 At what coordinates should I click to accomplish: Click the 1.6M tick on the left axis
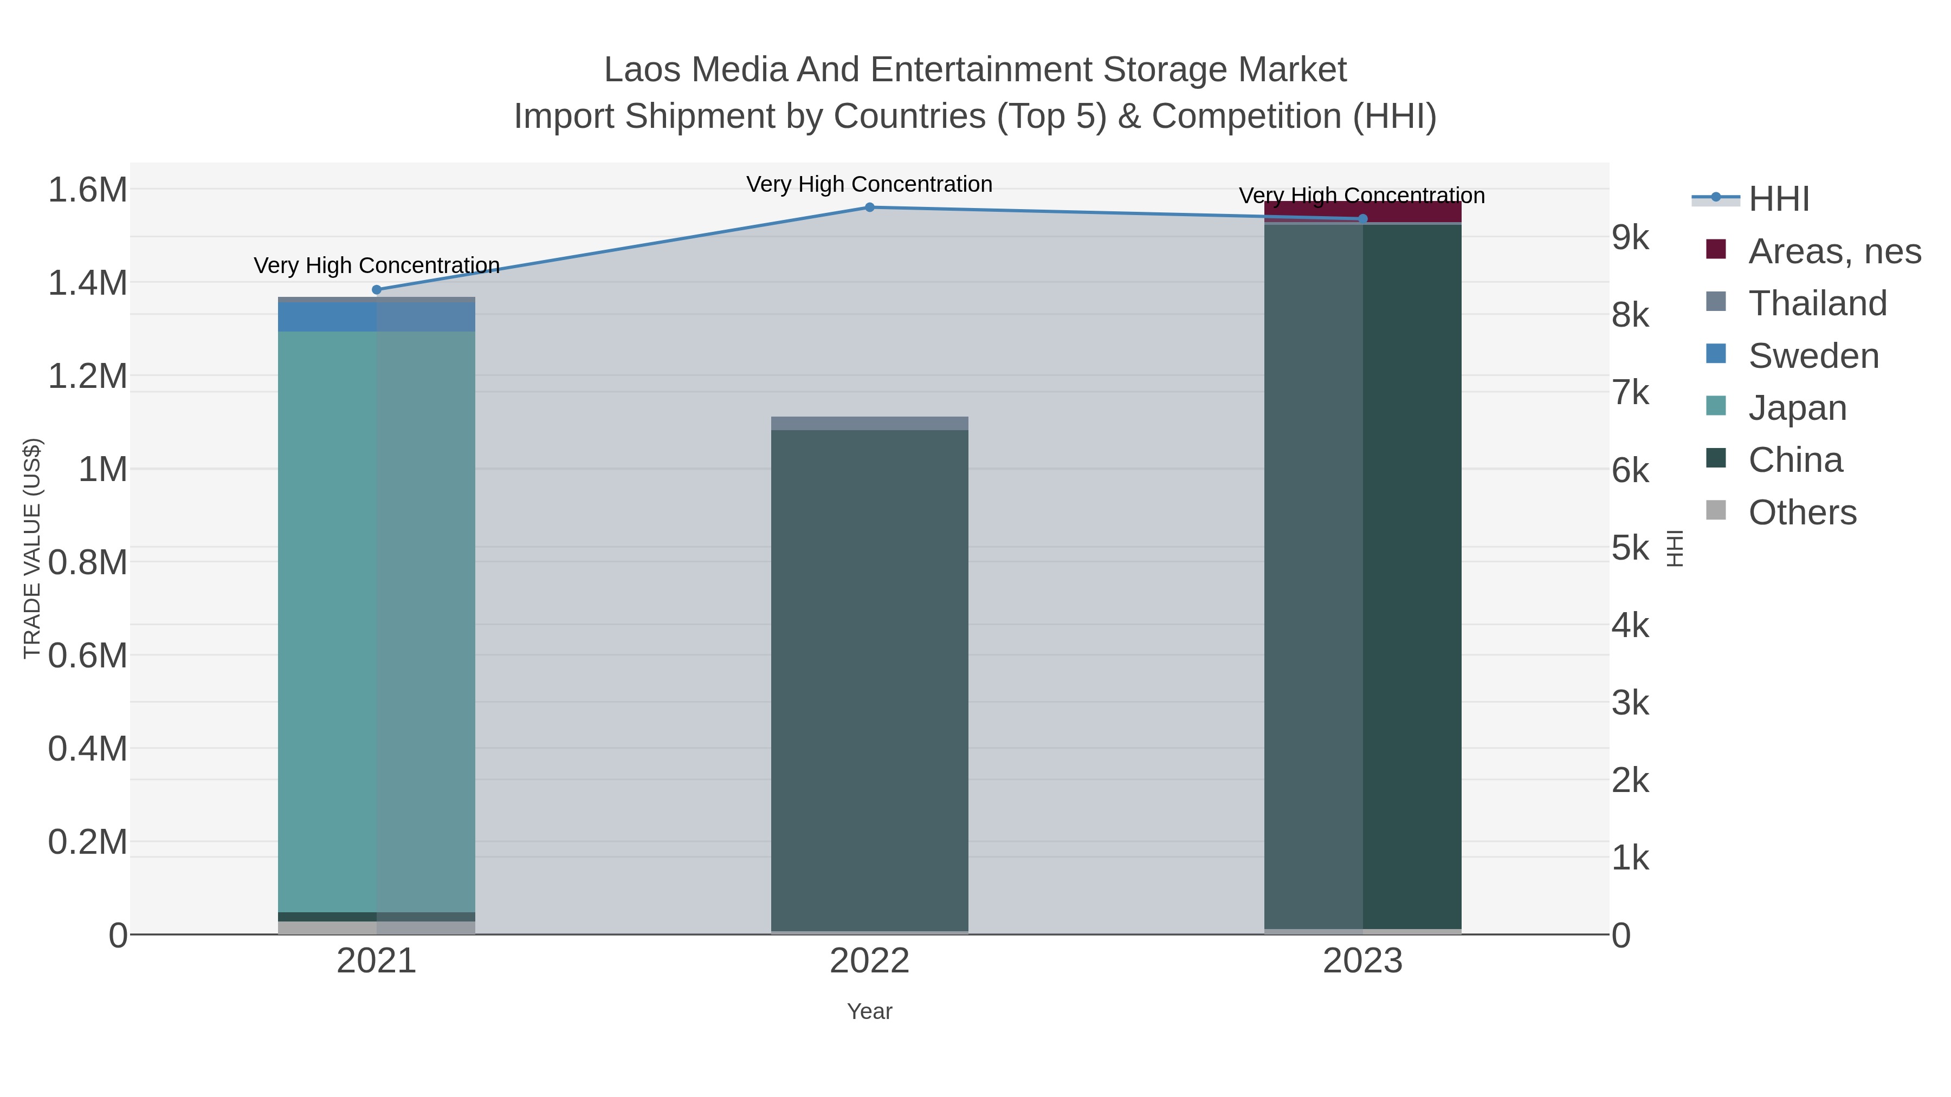tap(88, 189)
